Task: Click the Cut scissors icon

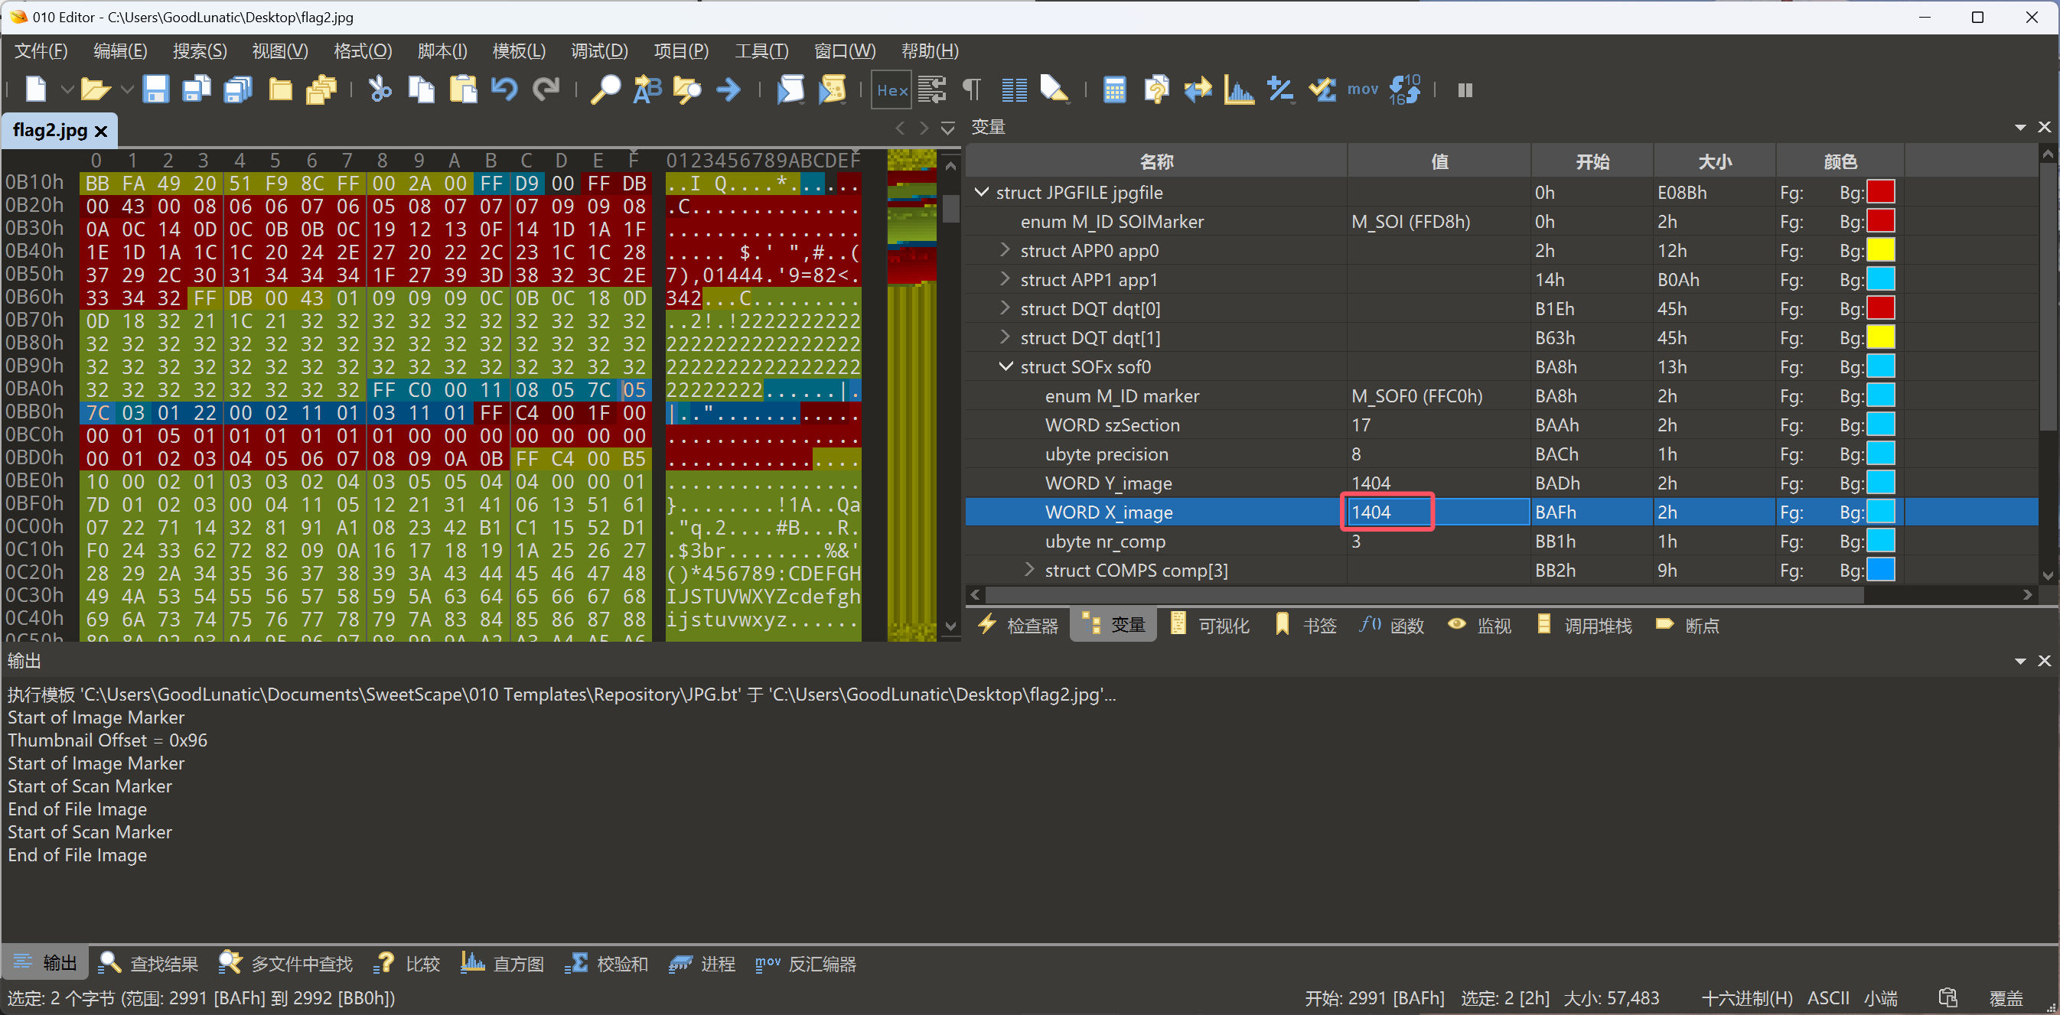Action: coord(379,89)
